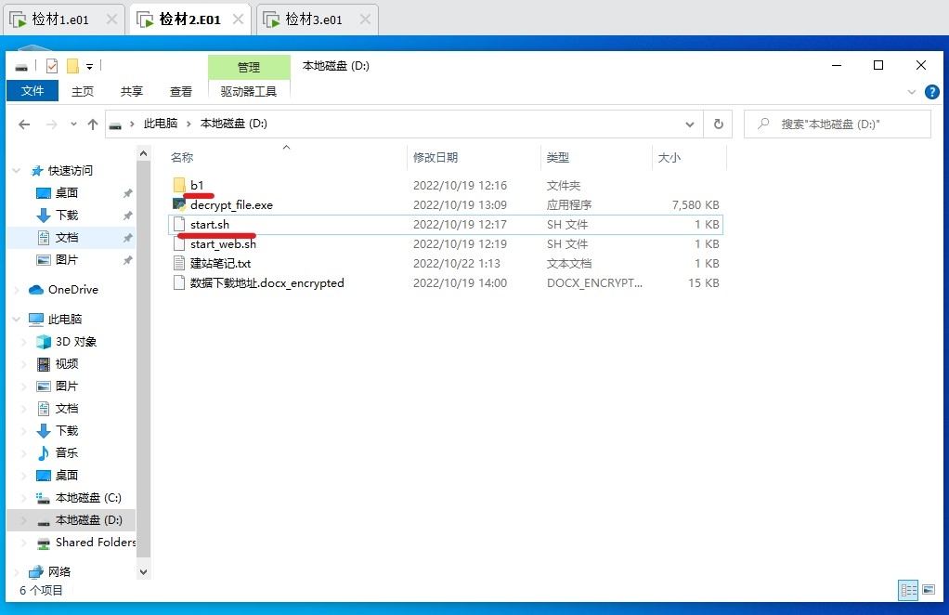Click the help question mark icon

tap(931, 92)
